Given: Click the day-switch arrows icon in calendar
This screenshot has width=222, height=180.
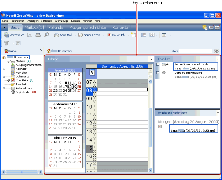Looking at the screenshot, I should pos(92,73).
